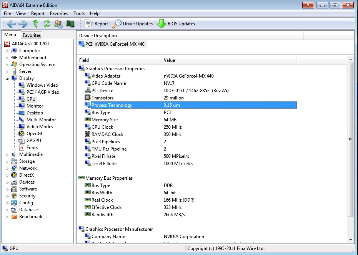This screenshot has width=358, height=255.
Task: Click the Memory Size module icon
Action: click(87, 119)
